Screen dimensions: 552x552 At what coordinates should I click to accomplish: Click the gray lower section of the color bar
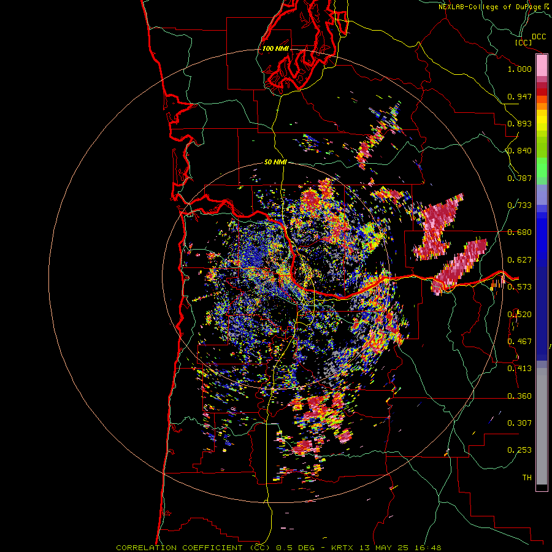click(542, 426)
